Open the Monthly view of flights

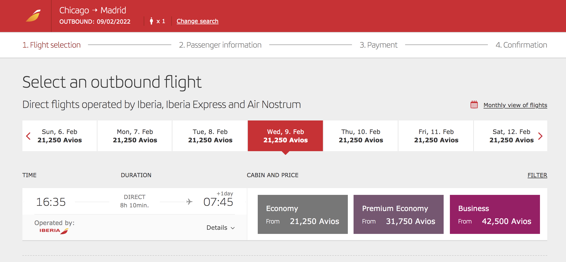point(515,105)
